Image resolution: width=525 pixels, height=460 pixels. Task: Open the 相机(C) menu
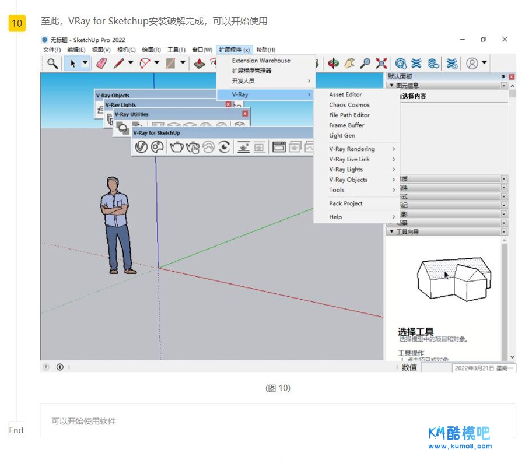pos(126,50)
